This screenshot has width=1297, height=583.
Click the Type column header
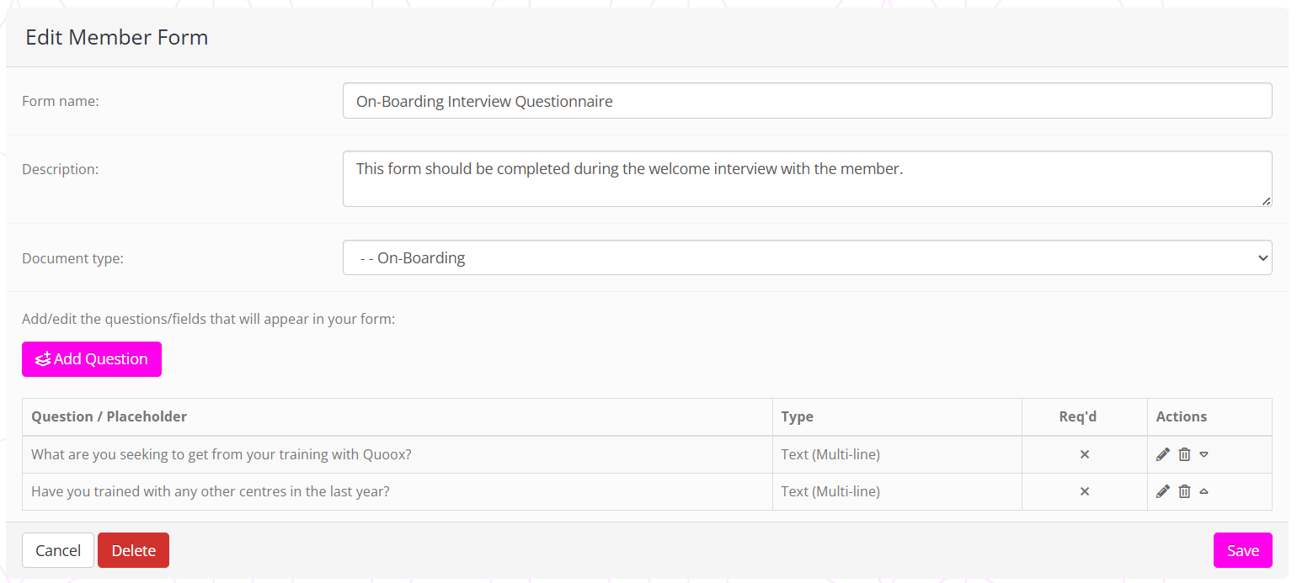[x=797, y=416]
